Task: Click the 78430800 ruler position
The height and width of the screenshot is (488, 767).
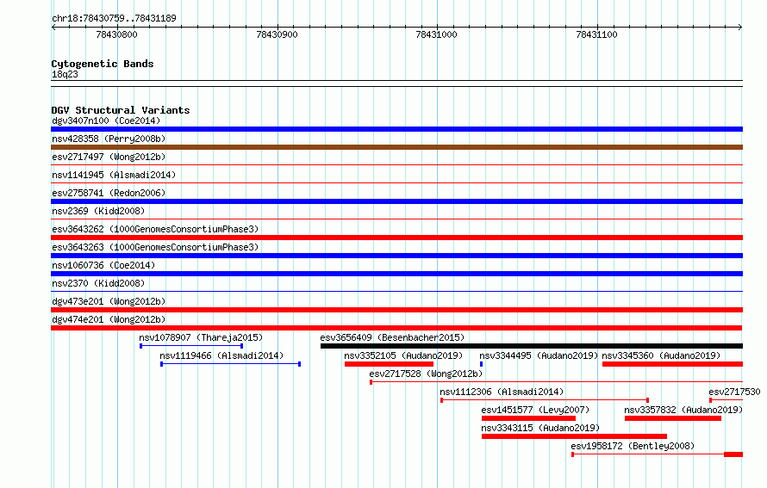Action: coord(117,34)
